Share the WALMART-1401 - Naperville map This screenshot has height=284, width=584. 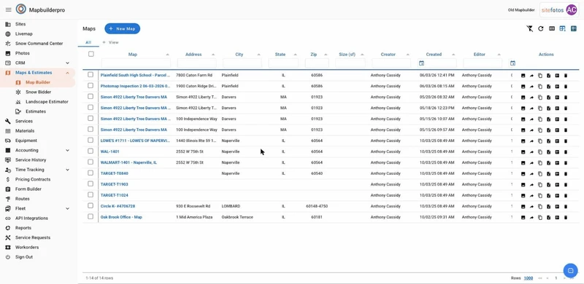(x=531, y=163)
